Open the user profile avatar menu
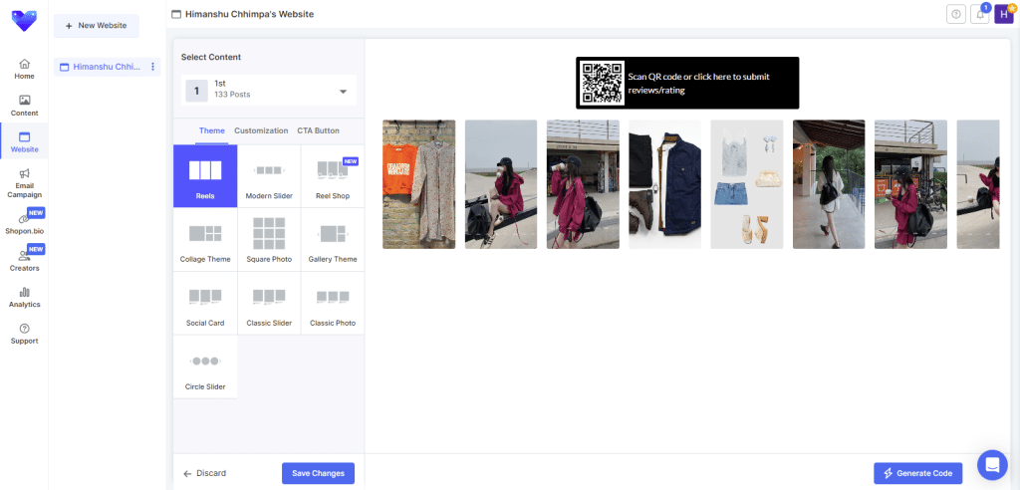 point(1004,14)
